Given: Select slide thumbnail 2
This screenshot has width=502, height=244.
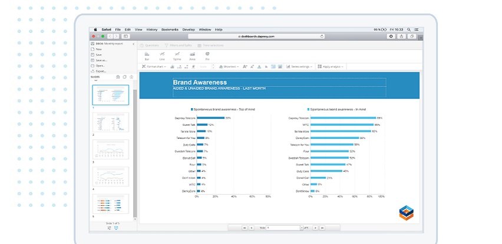Looking at the screenshot, I should pos(110,122).
